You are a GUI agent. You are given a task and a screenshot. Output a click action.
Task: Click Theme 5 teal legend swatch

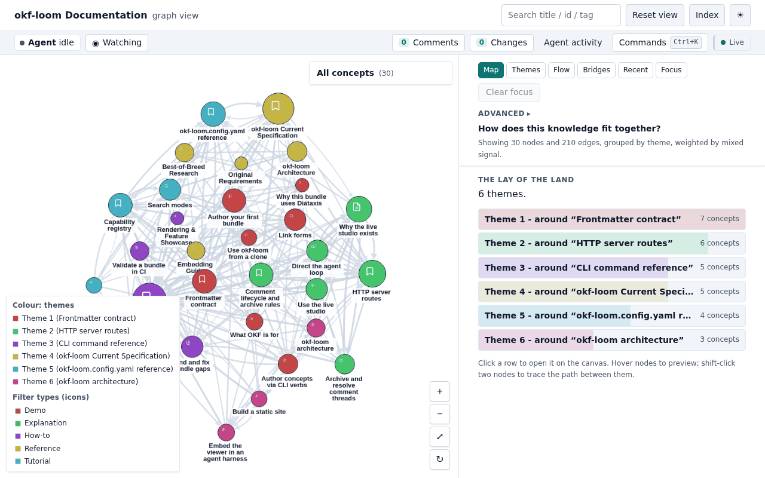coord(16,369)
